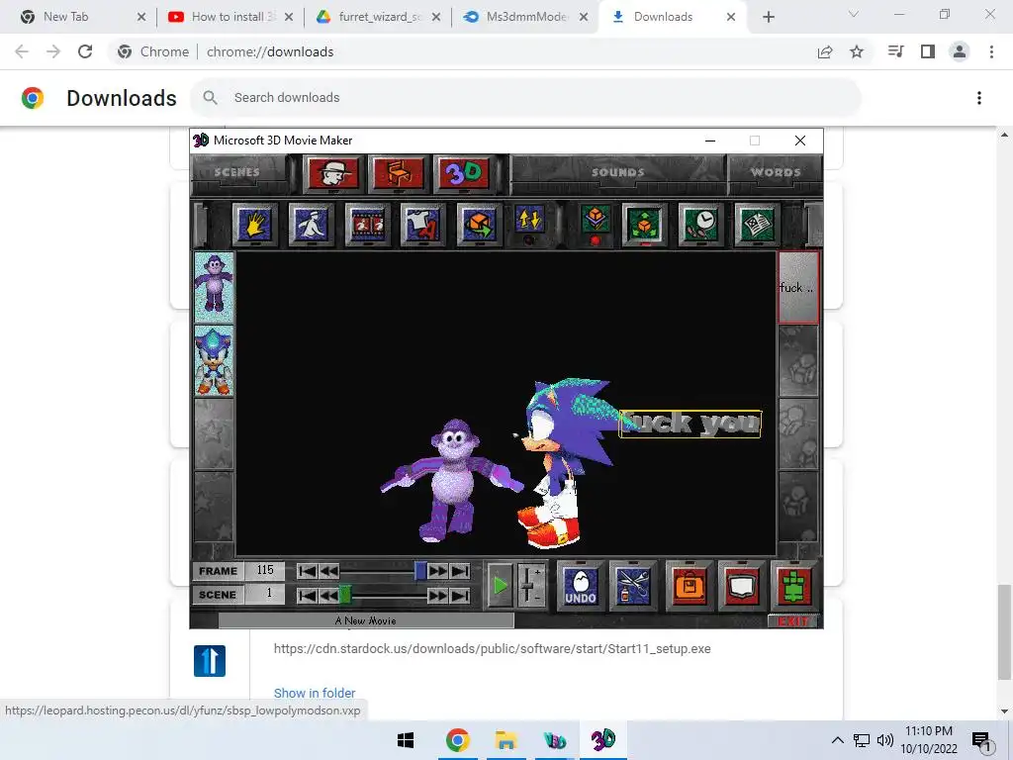The height and width of the screenshot is (760, 1013).
Task: Click 'Show in folder' link
Action: pyautogui.click(x=314, y=693)
